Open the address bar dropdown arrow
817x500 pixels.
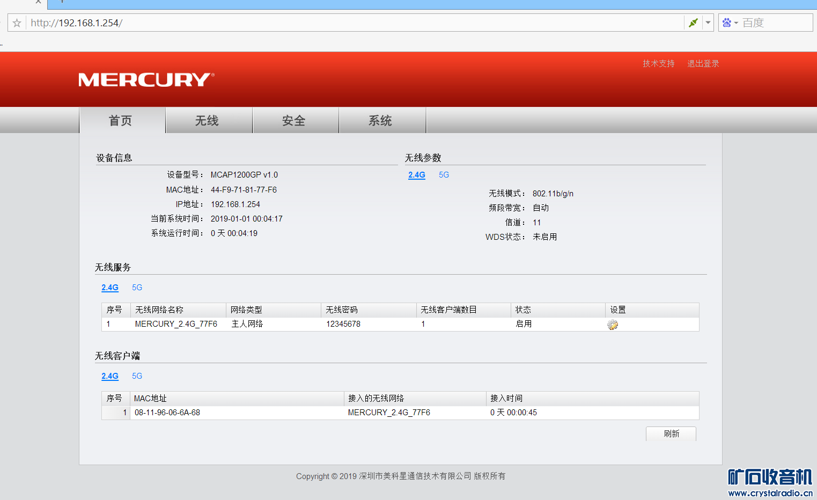(708, 23)
